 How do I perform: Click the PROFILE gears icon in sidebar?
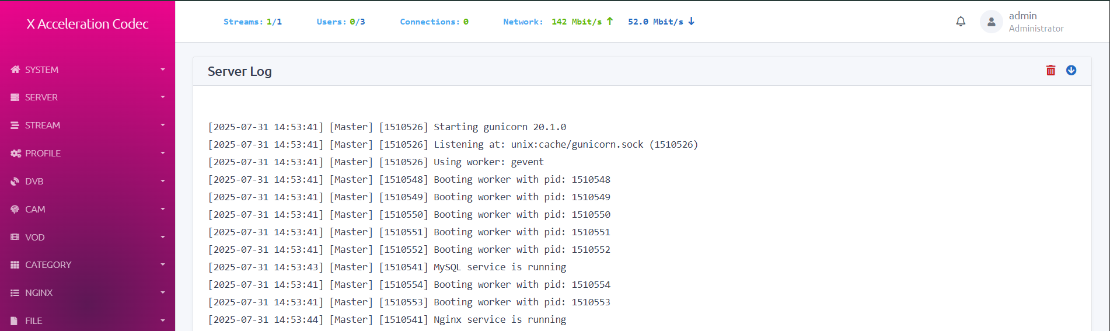pos(16,154)
